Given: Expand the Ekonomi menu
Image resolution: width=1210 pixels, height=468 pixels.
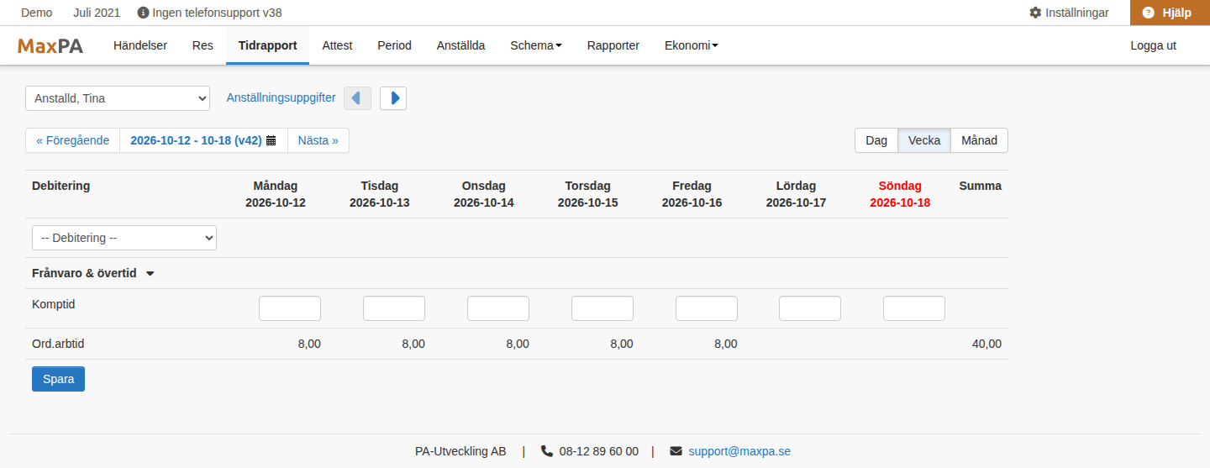Looking at the screenshot, I should 691,45.
